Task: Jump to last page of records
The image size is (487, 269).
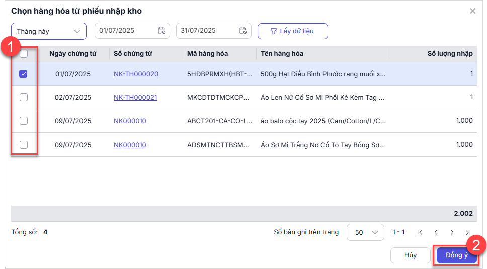Action: (468, 232)
